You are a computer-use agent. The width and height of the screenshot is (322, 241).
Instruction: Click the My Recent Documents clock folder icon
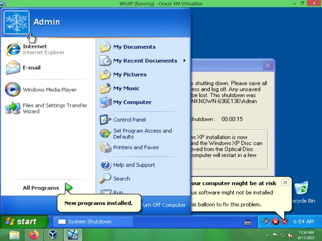105,61
